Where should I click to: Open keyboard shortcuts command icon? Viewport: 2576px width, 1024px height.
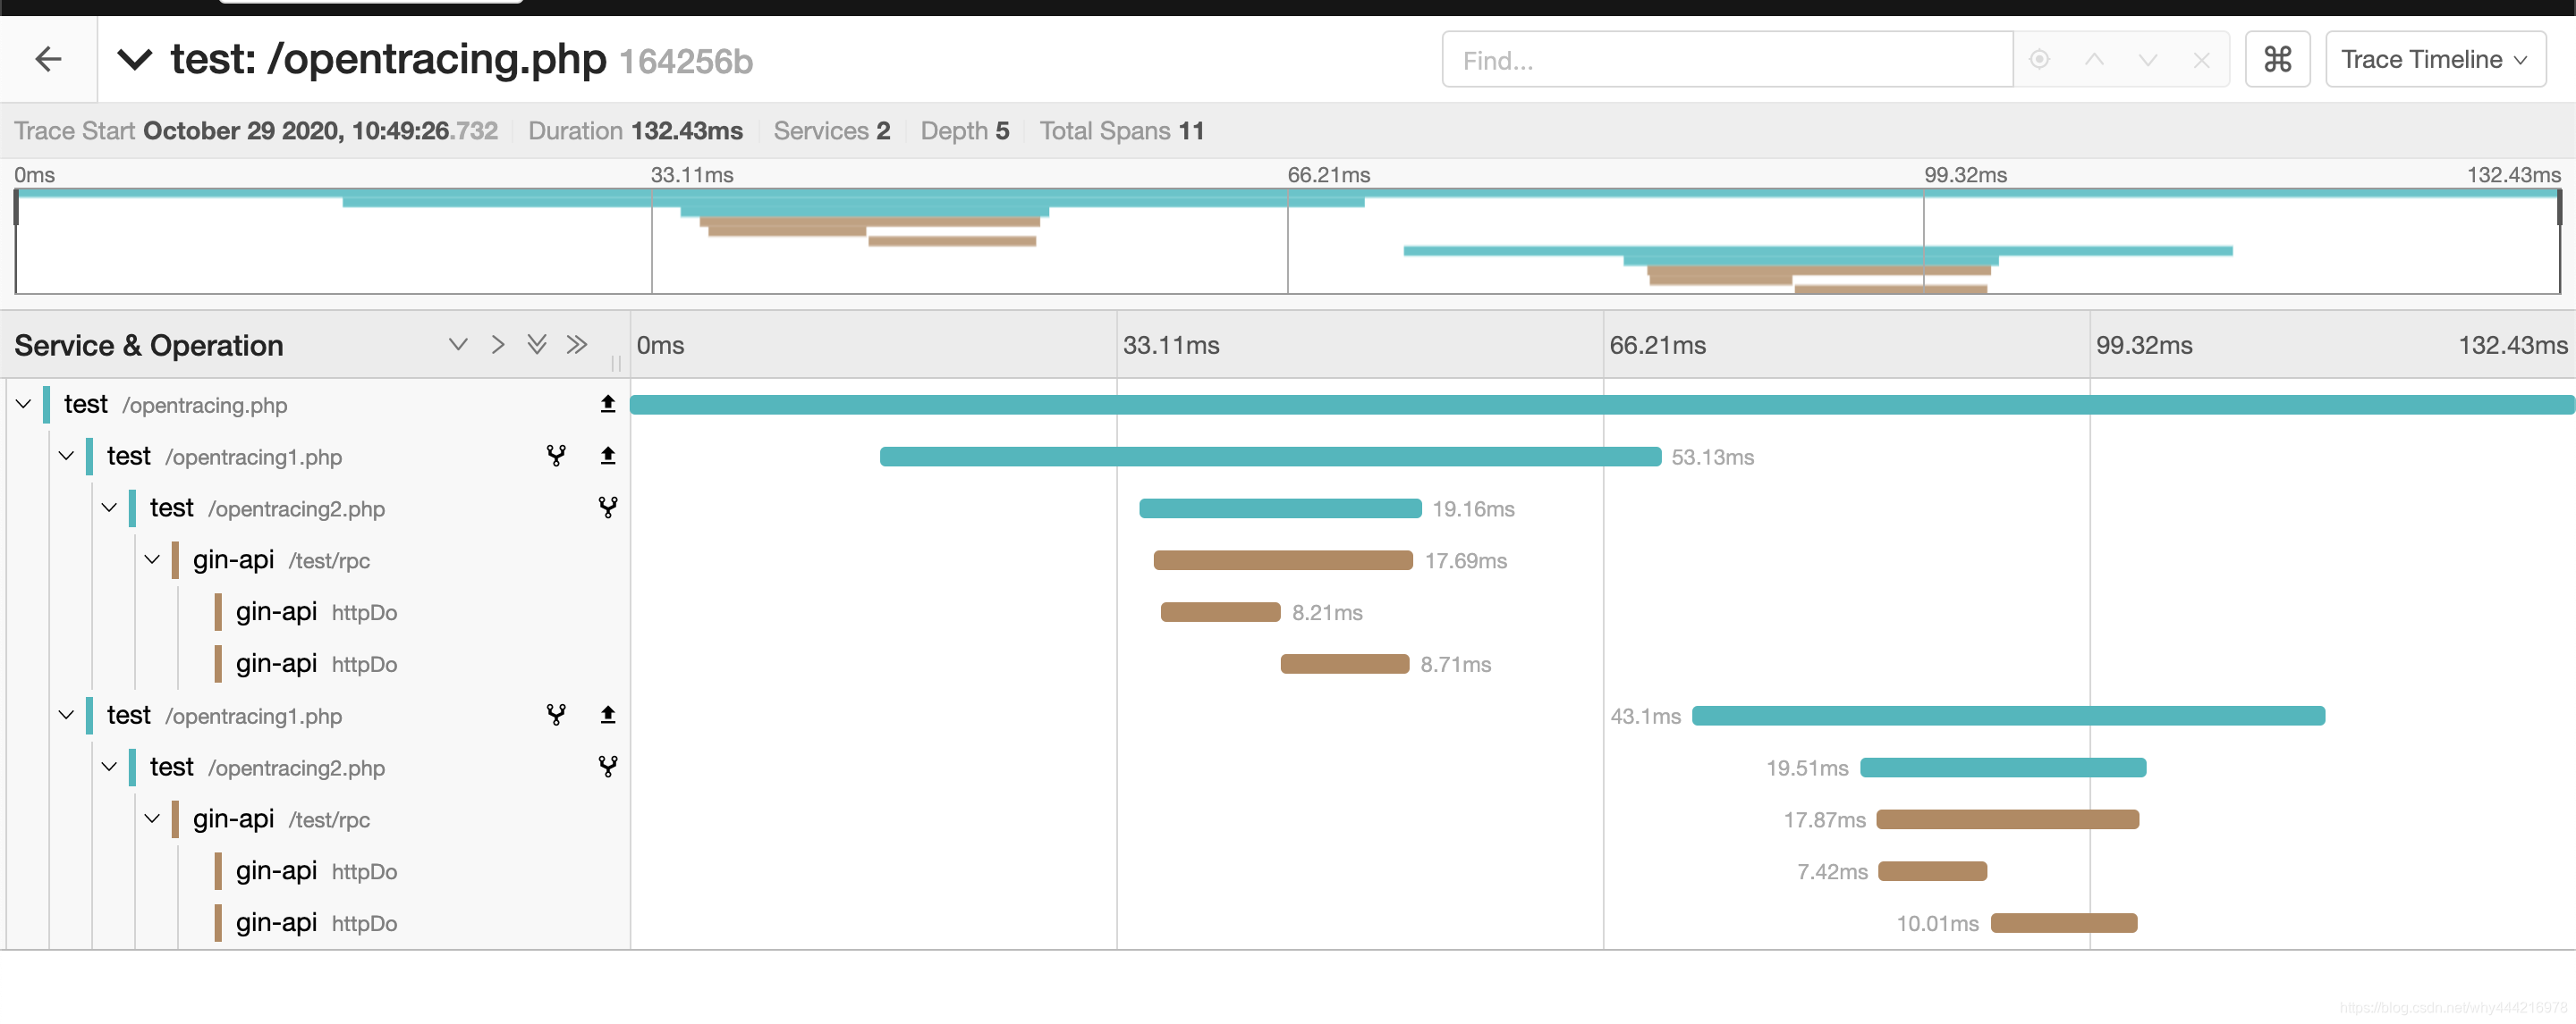tap(2277, 60)
